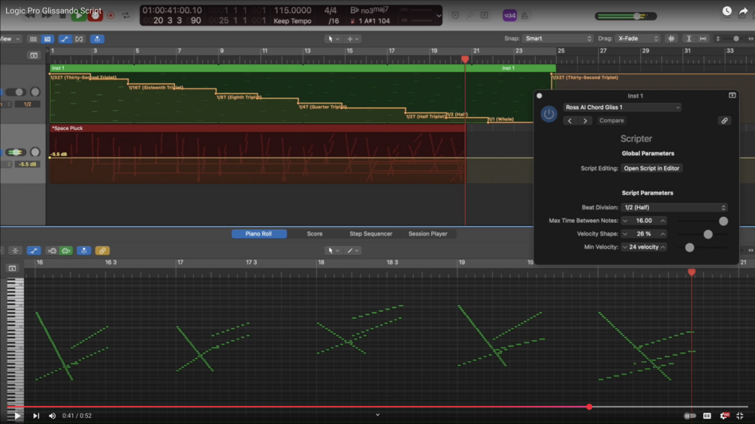This screenshot has height=424, width=755.
Task: Click the Compare button in Scripter
Action: (x=612, y=121)
